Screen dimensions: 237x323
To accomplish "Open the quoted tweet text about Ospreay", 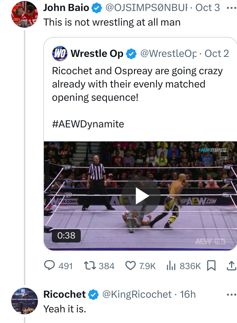I will 137,84.
